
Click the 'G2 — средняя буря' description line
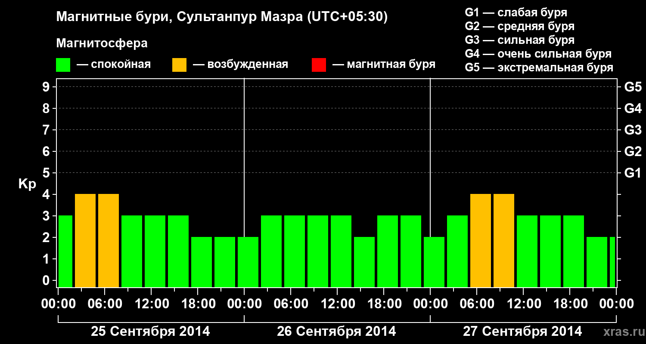[519, 26]
